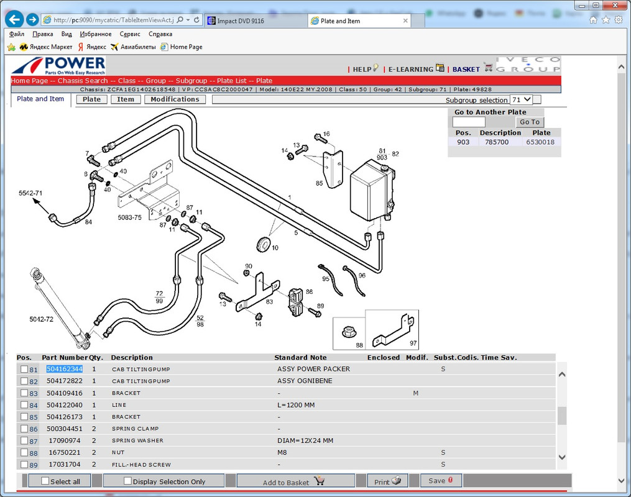Screen dimensions: 631x497
Task: Check the box for position 87 spring washer
Action: coord(24,440)
